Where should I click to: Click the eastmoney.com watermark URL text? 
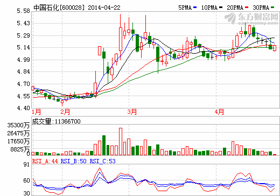pos(258,23)
